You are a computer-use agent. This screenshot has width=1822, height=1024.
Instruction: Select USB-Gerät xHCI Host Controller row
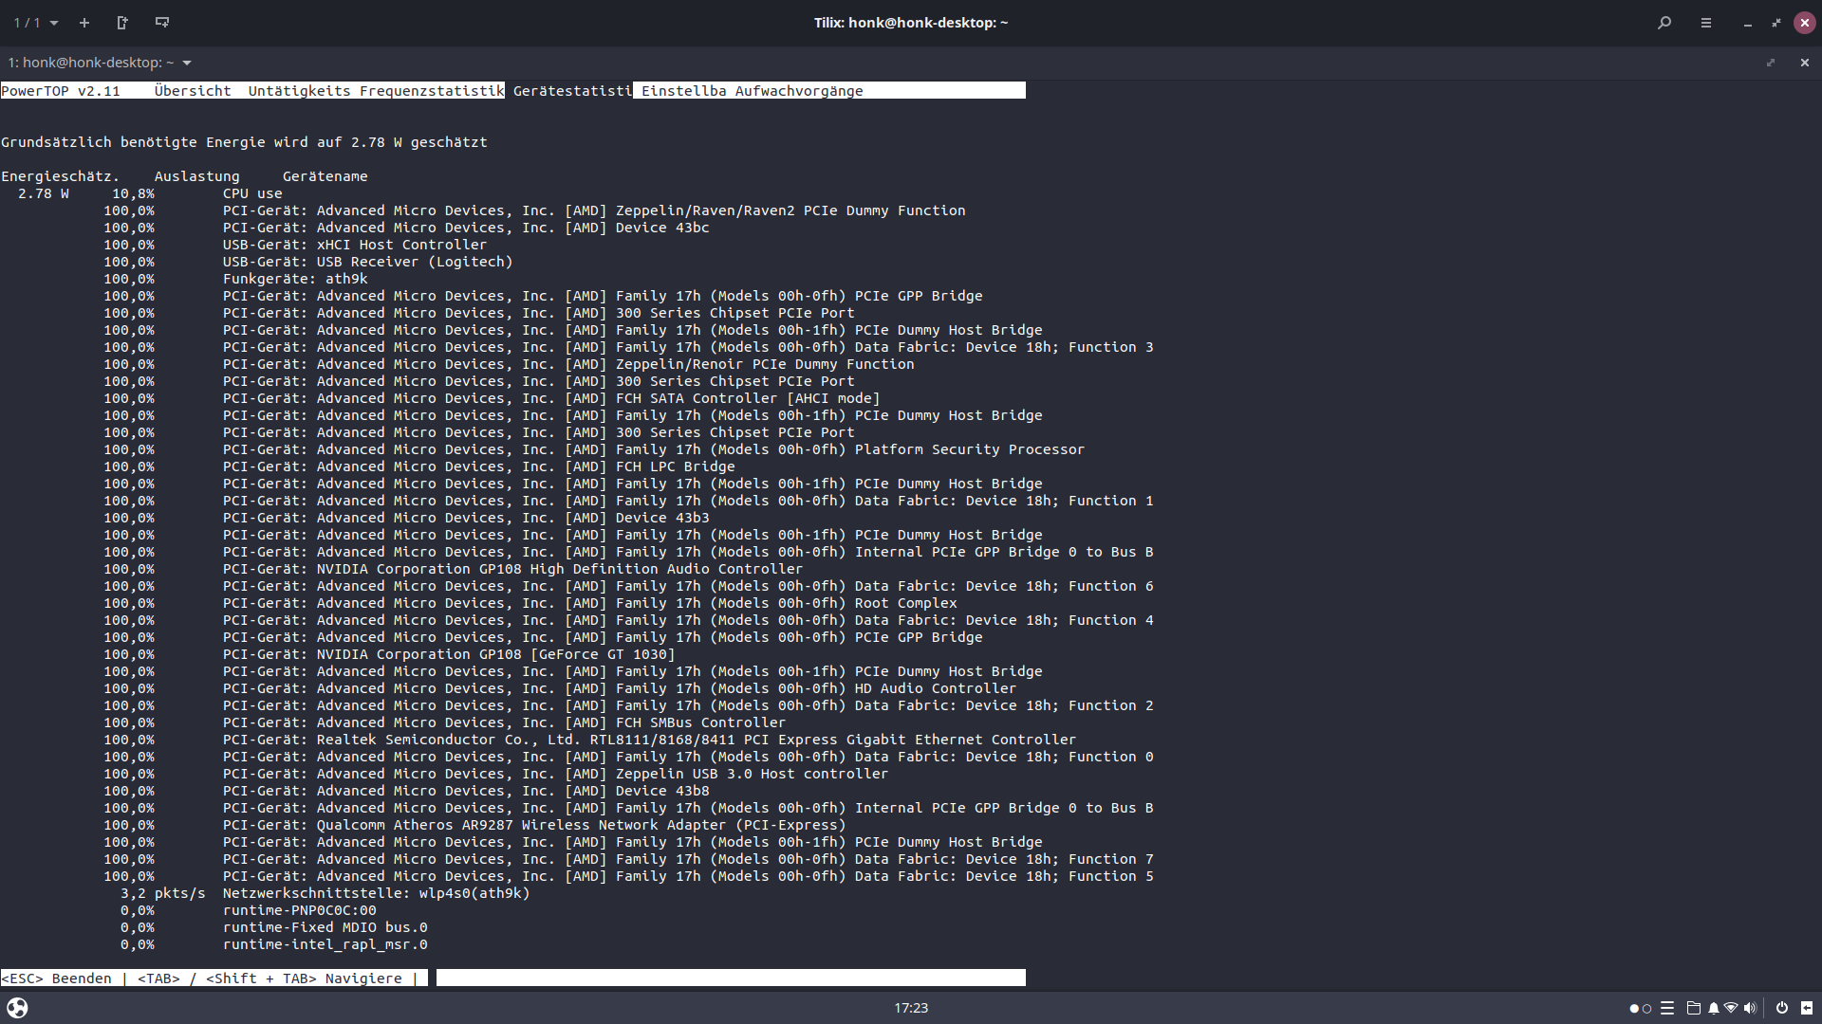(x=295, y=245)
